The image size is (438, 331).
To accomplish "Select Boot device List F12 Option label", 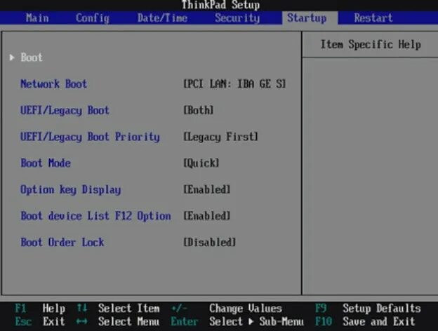I will [95, 216].
